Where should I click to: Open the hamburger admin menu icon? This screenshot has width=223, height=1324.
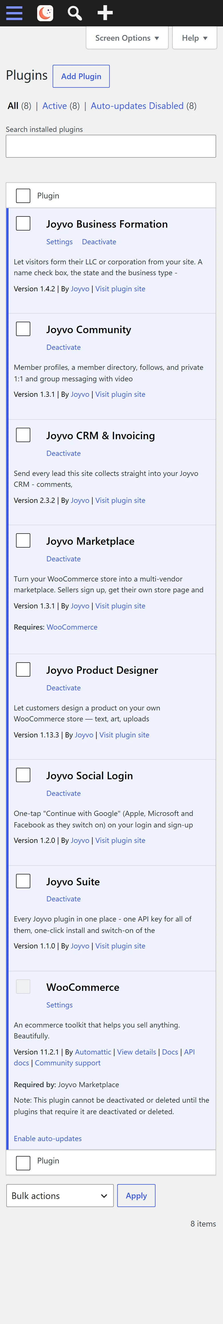pos(14,13)
